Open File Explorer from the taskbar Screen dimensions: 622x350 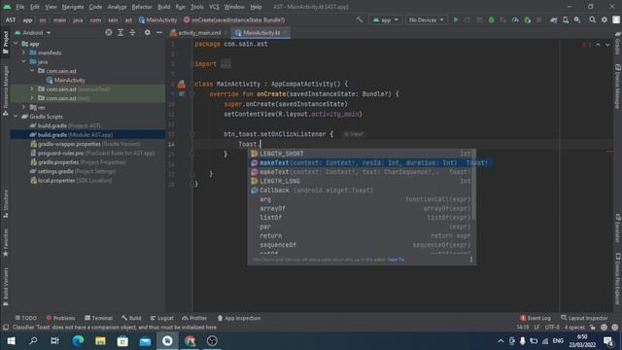click(100, 341)
